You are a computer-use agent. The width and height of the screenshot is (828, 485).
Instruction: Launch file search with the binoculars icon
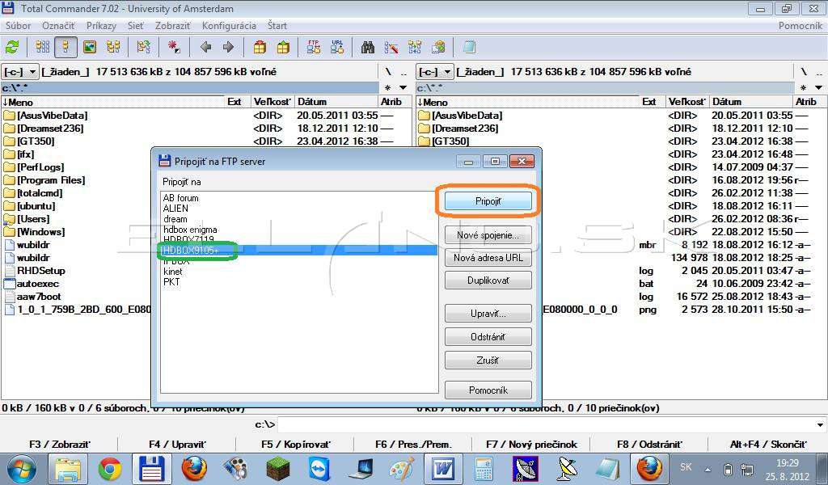click(x=368, y=48)
